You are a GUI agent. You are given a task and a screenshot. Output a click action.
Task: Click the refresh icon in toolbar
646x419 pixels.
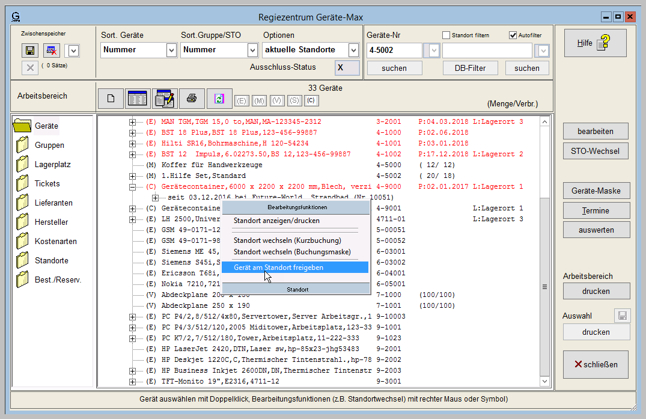click(x=219, y=98)
